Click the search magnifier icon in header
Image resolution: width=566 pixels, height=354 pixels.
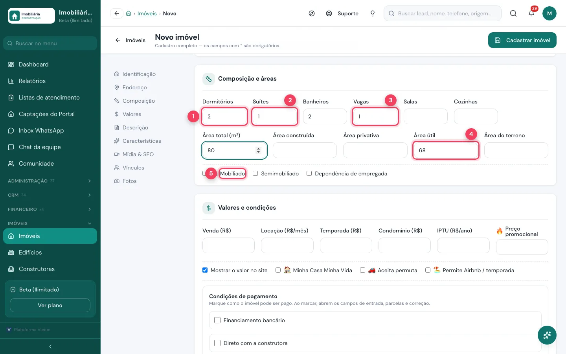click(x=513, y=13)
